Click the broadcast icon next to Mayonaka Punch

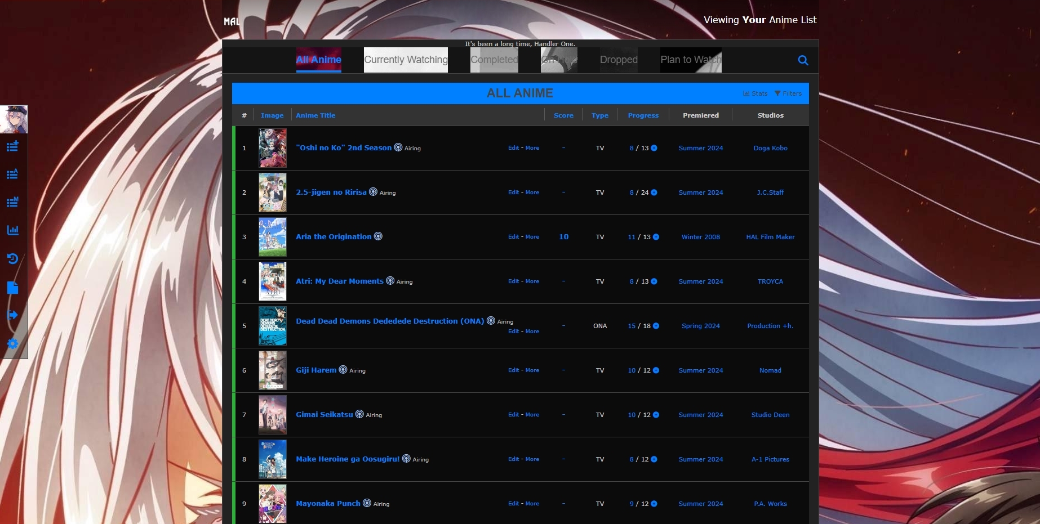(x=367, y=503)
